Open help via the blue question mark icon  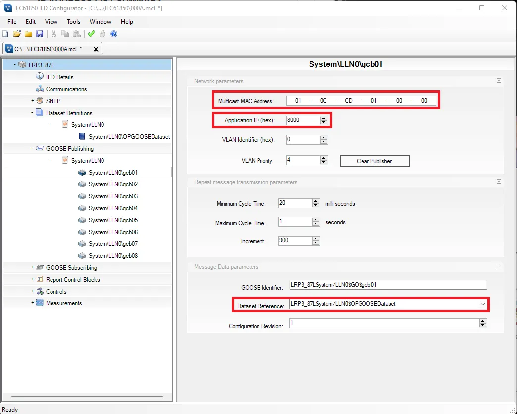pyautogui.click(x=114, y=34)
